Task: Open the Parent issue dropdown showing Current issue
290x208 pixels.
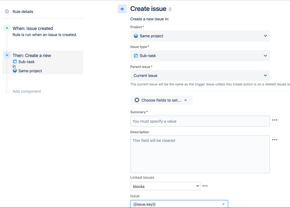Action: click(265, 75)
